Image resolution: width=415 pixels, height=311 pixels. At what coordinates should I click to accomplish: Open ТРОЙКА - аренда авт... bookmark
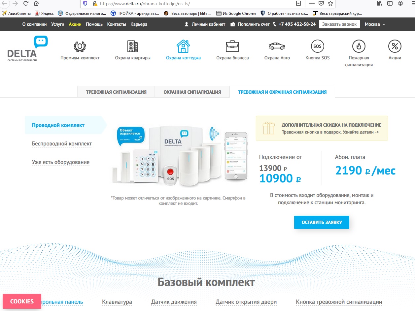click(x=135, y=14)
